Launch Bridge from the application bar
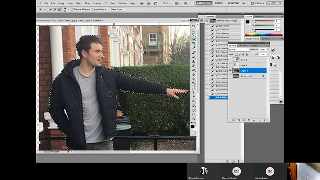320x180 pixels. [x=142, y=3]
